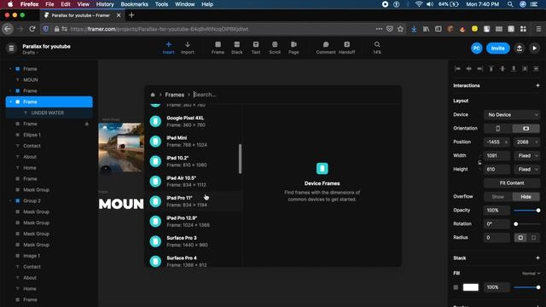Screen dimensions: 546x307
Task: Choose the Google Pixel 4XL frame
Action: tap(194, 121)
